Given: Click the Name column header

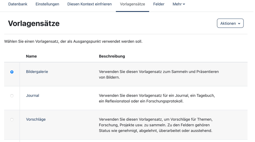Looking at the screenshot, I should tap(31, 56).
